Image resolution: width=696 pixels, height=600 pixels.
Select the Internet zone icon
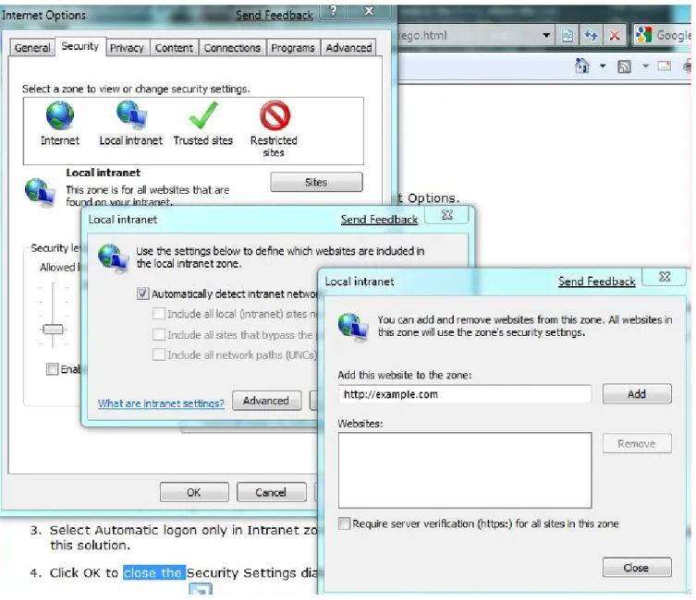60,115
